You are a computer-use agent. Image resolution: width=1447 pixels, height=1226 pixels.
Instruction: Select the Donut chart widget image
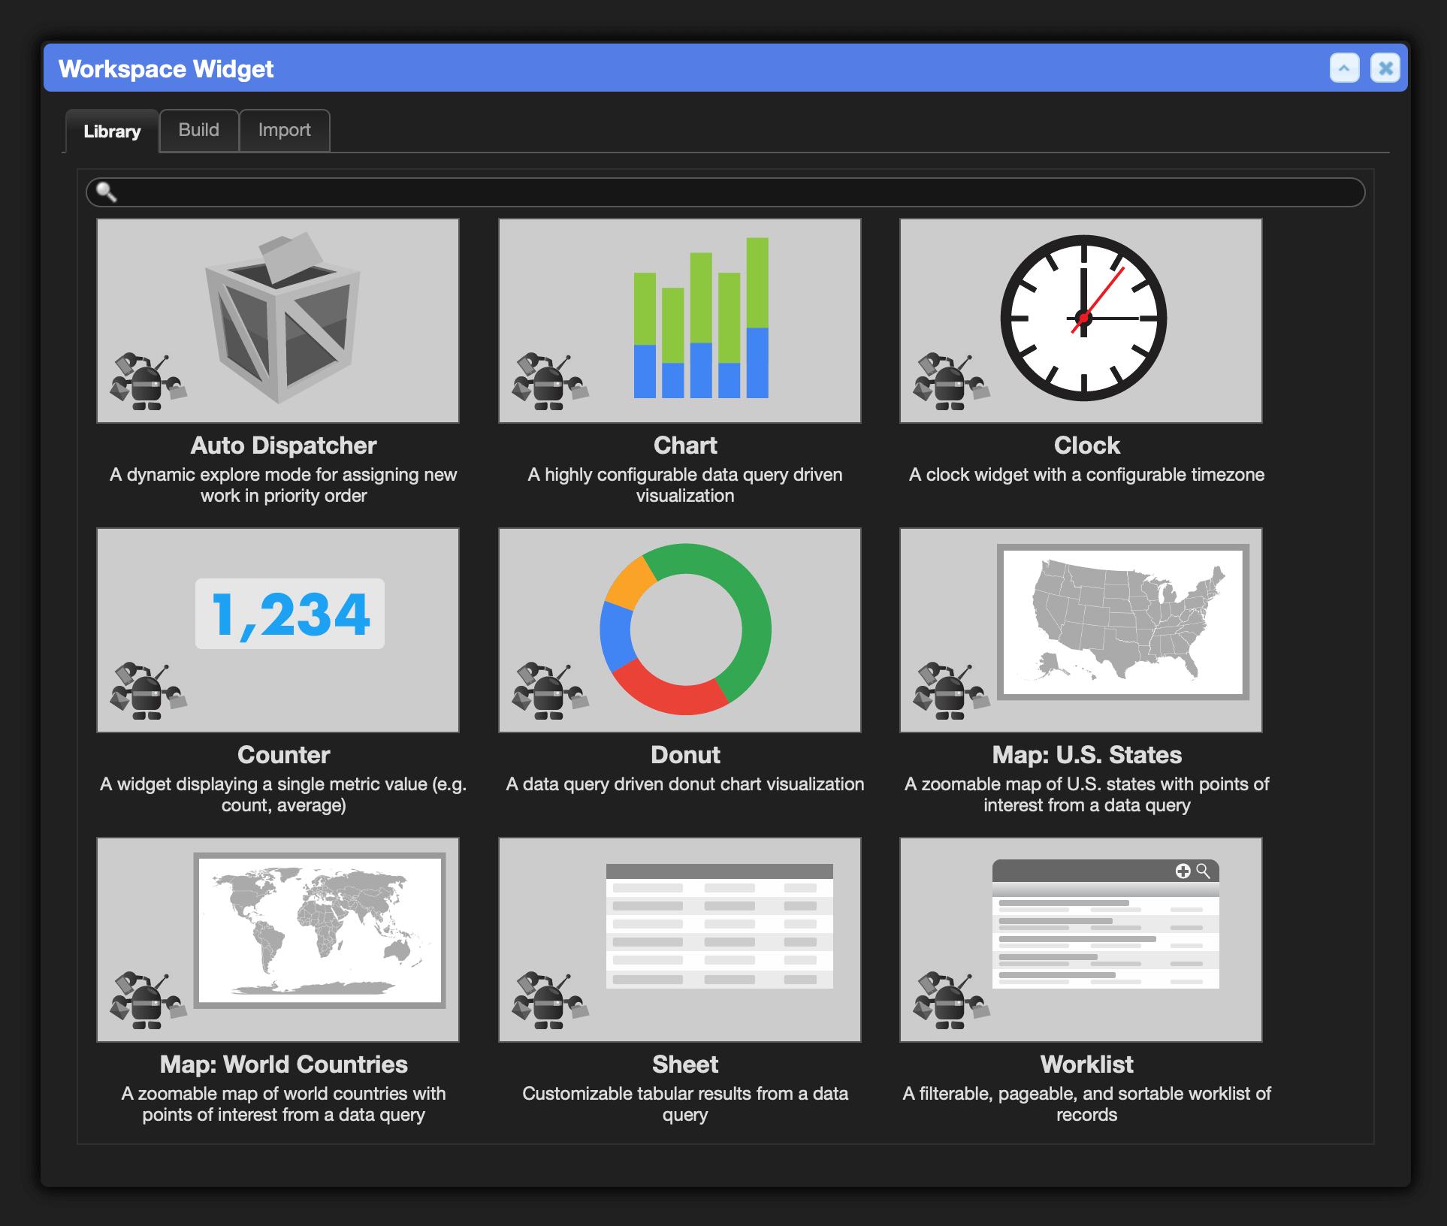[x=680, y=630]
